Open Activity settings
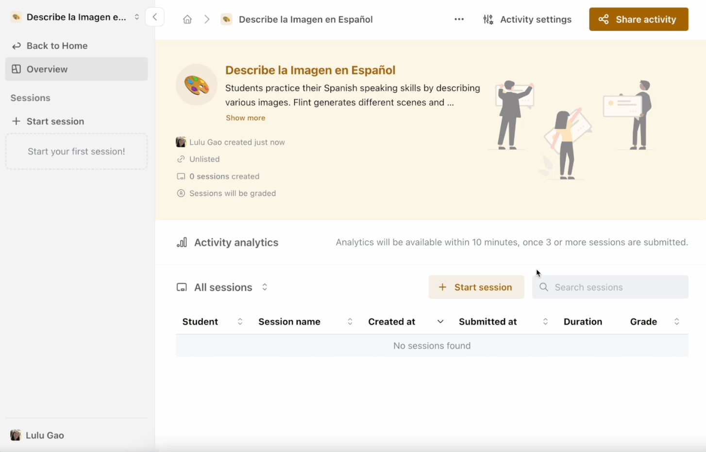Image resolution: width=706 pixels, height=452 pixels. click(527, 19)
